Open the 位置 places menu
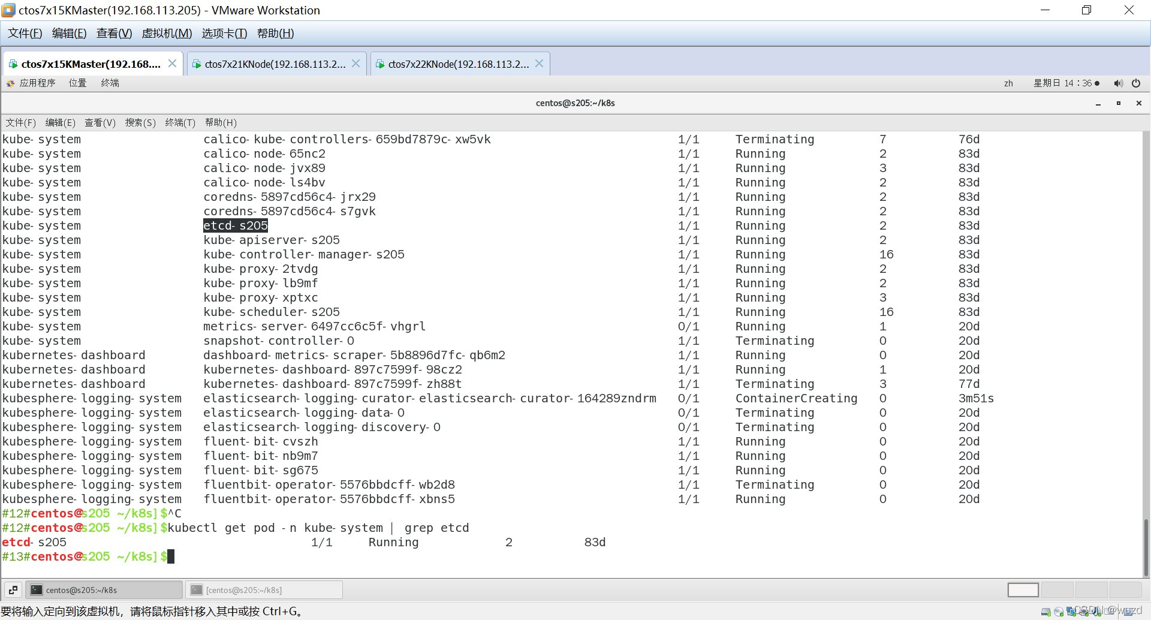Viewport: 1151px width, 620px height. coord(77,83)
